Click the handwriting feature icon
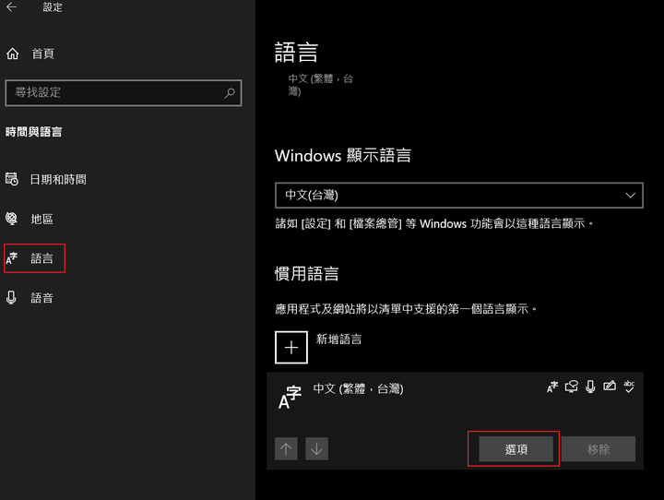This screenshot has height=500, width=664. tap(610, 386)
